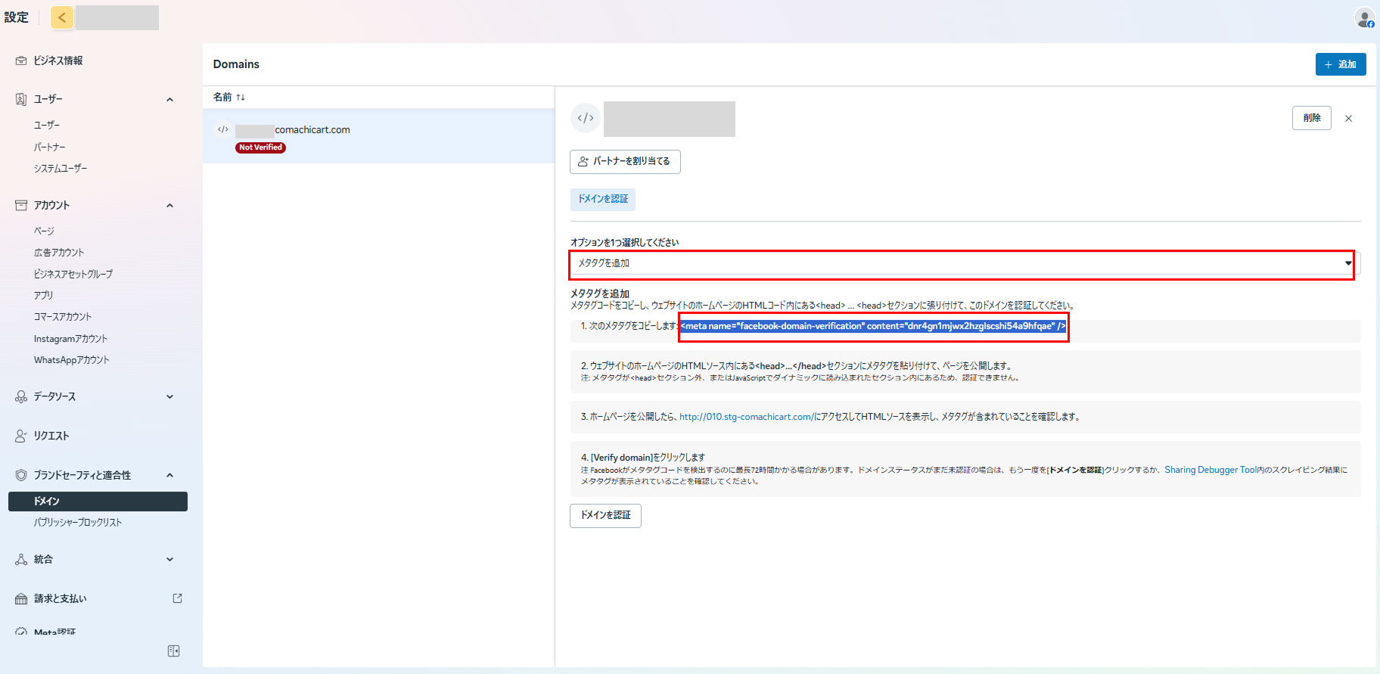Open the user profile avatar icon
Viewport: 1380px width, 674px height.
point(1363,18)
